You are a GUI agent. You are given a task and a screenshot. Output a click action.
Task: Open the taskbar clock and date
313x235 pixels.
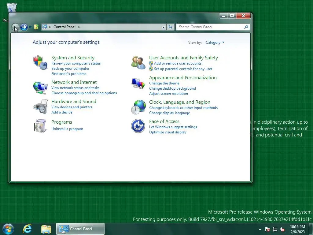click(x=297, y=229)
